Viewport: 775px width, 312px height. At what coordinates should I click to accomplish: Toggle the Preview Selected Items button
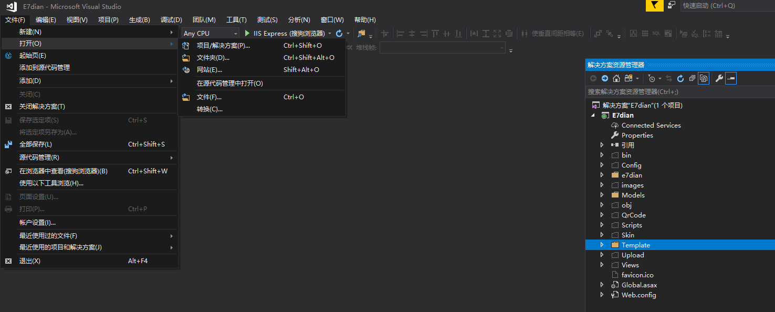pos(731,78)
